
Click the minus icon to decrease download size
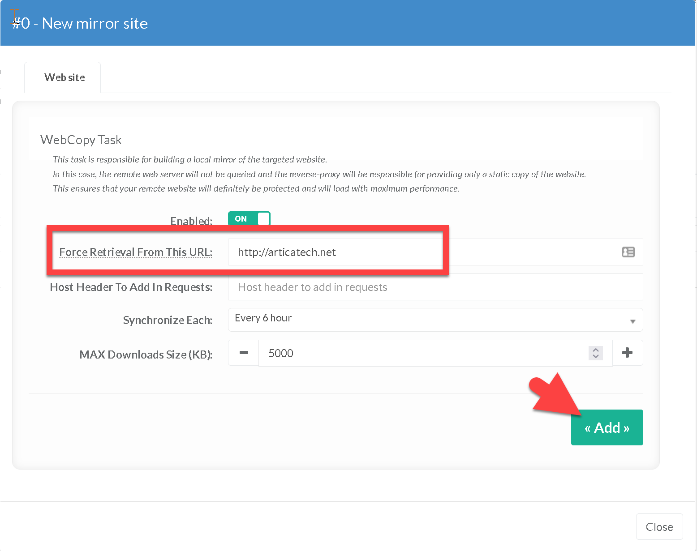click(x=244, y=353)
